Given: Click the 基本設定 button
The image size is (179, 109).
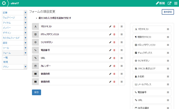Looking at the screenshot, I should click(168, 12).
